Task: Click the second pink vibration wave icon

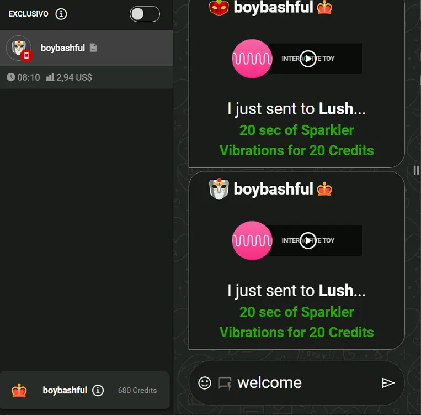Action: [252, 240]
